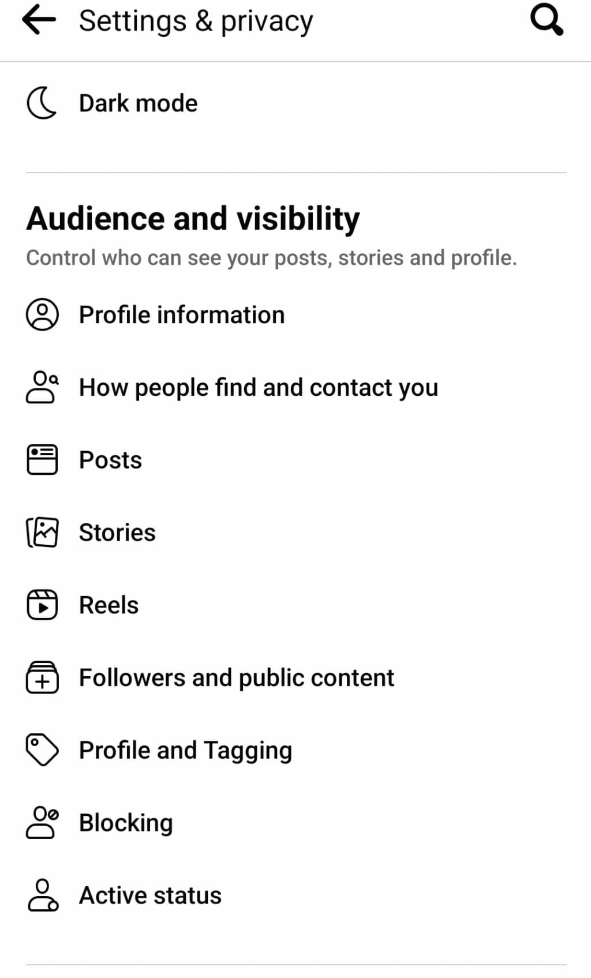This screenshot has width=591, height=978.
Task: Tap the find and contact people icon
Action: tap(42, 387)
